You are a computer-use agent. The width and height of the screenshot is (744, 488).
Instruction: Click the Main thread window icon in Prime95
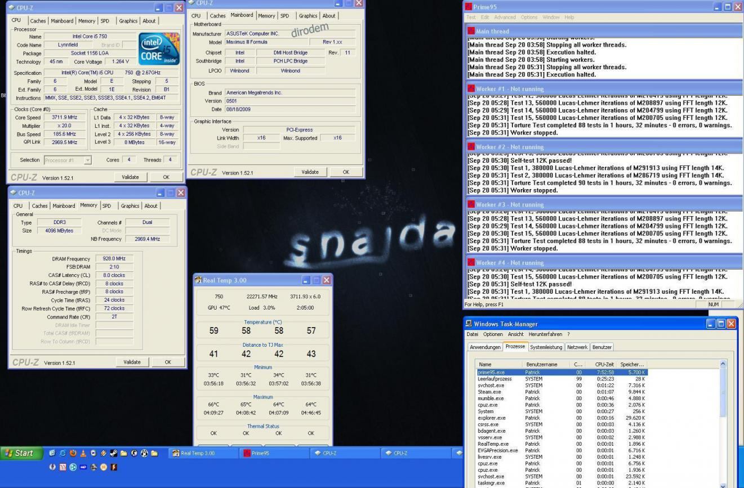pyautogui.click(x=471, y=31)
